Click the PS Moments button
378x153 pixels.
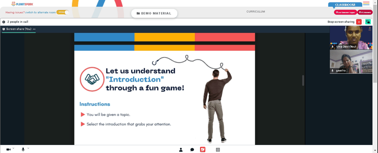coord(365,12)
